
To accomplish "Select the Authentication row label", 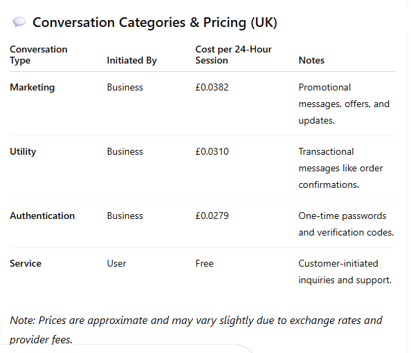I will 42,216.
